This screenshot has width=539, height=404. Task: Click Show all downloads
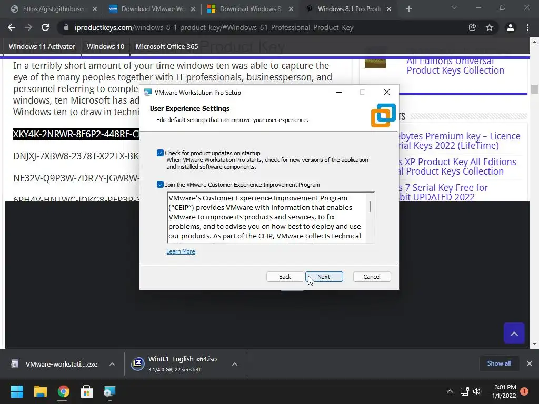[499, 363]
